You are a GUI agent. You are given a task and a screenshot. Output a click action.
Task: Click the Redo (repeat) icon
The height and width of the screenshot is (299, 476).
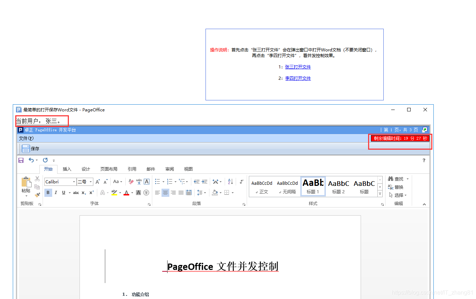point(45,160)
